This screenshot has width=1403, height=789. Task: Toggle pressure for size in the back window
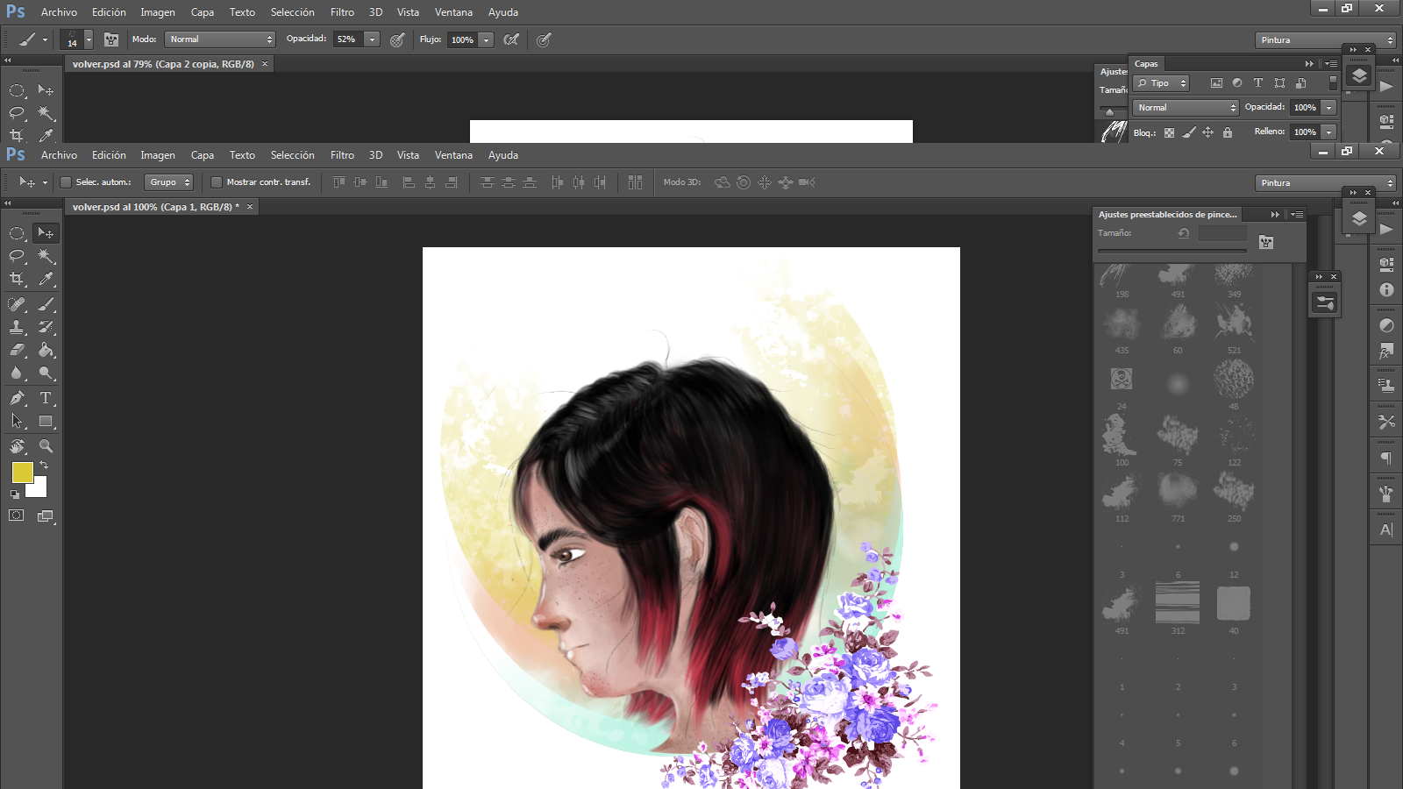click(544, 39)
